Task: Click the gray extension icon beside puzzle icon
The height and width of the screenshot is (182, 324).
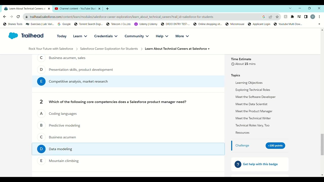Action: point(286,17)
